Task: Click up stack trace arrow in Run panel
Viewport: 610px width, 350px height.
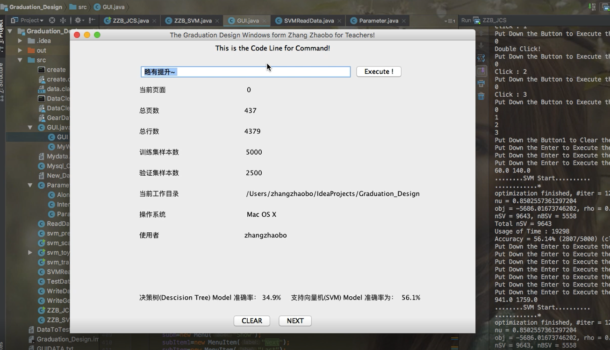Action: tap(481, 33)
